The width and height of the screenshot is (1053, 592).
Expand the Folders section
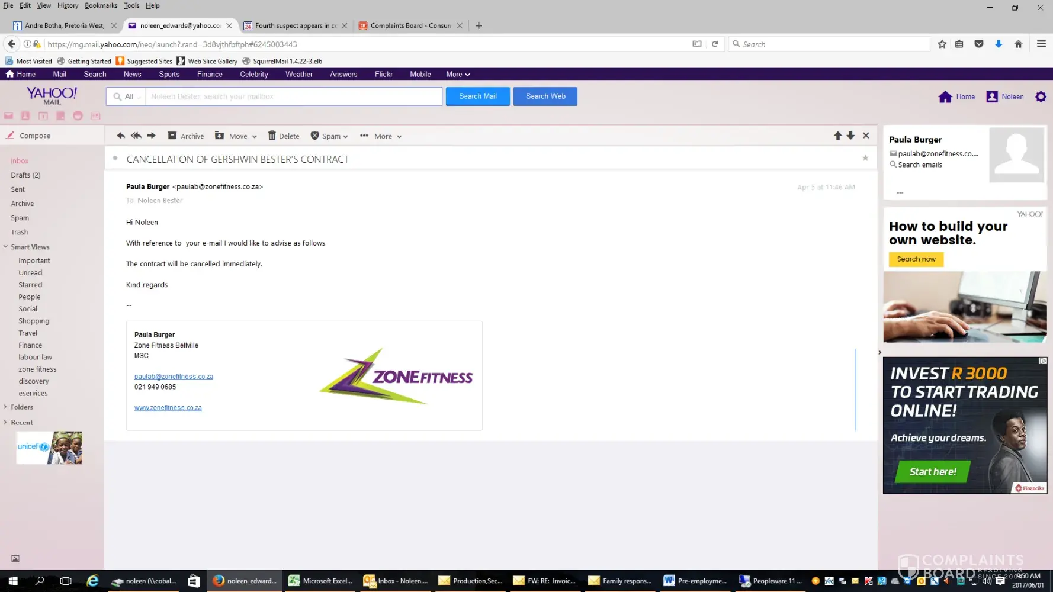(5, 407)
